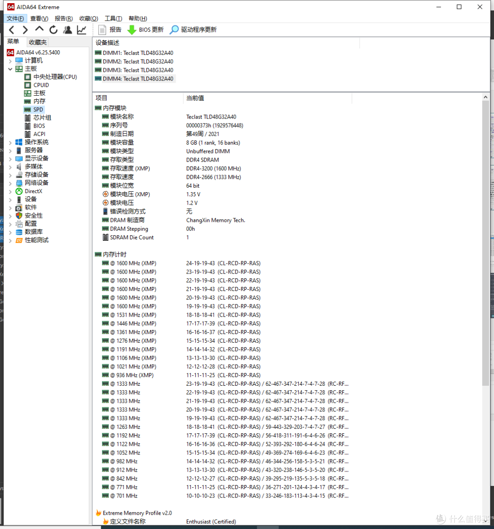Expand the 存储设备 tree node
Screen dimensions: 494x529
click(x=10, y=175)
